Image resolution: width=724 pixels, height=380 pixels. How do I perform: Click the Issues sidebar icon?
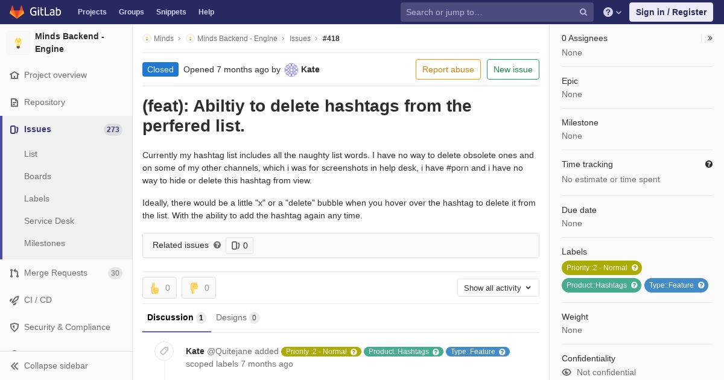[x=14, y=130]
